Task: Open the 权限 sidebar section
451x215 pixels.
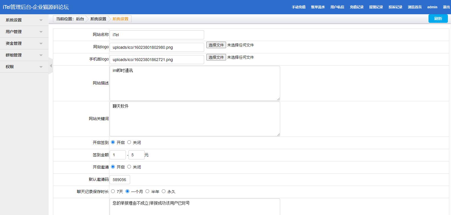Action: [x=24, y=67]
